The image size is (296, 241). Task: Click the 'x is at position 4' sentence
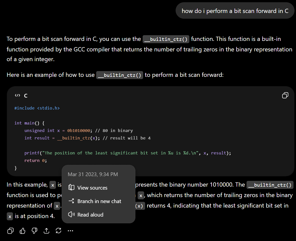coord(31,216)
